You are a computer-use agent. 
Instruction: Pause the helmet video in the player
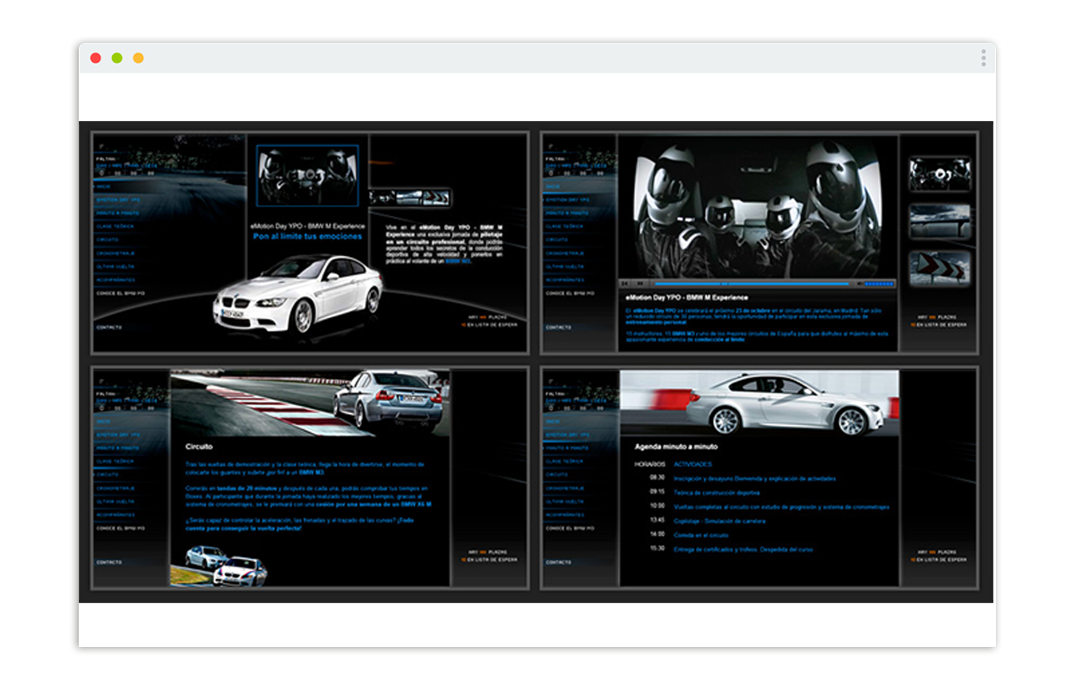pos(640,283)
